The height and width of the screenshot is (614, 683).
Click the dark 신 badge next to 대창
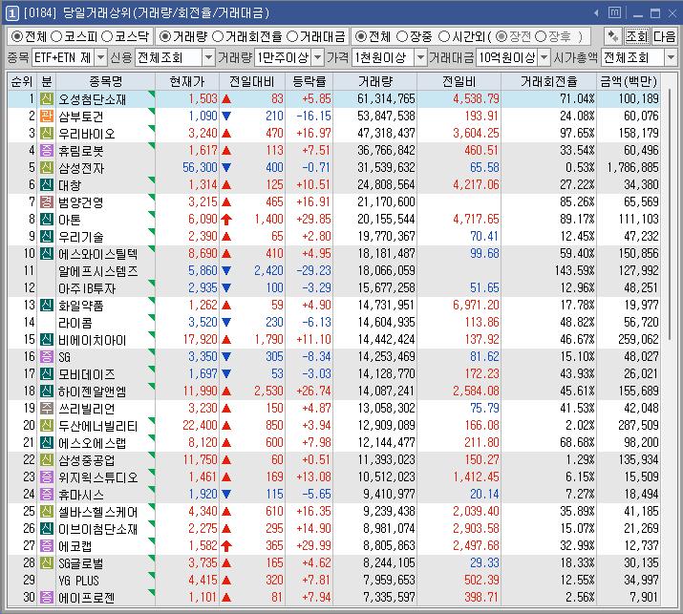[47, 184]
